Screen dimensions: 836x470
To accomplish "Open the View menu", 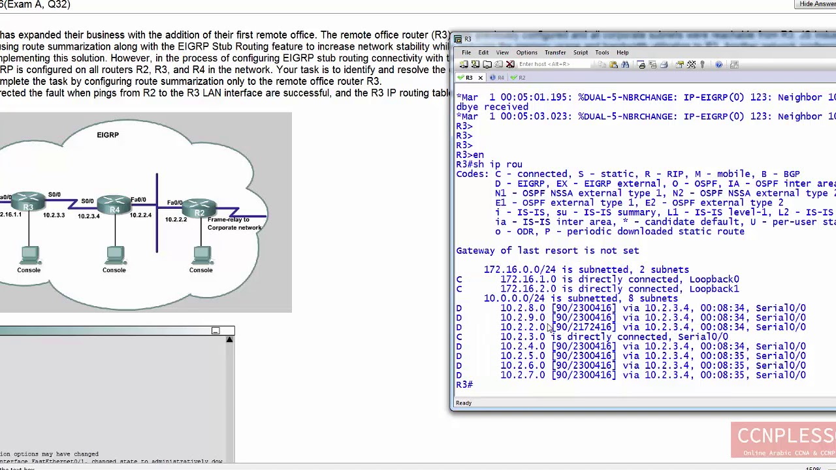I will pos(502,52).
